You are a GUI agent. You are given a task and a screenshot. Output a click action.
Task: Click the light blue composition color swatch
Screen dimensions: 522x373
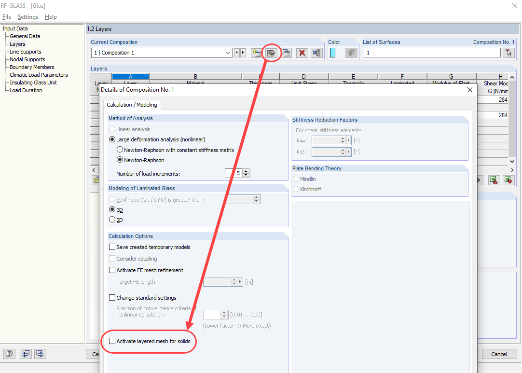332,53
